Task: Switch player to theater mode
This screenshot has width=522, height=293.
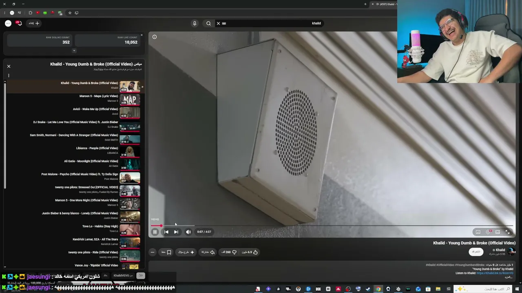Action: (x=498, y=232)
